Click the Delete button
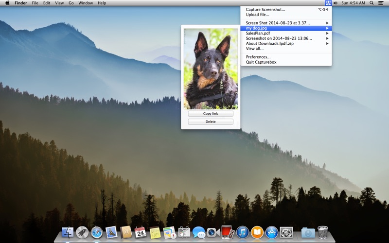The width and height of the screenshot is (389, 243). click(x=211, y=121)
